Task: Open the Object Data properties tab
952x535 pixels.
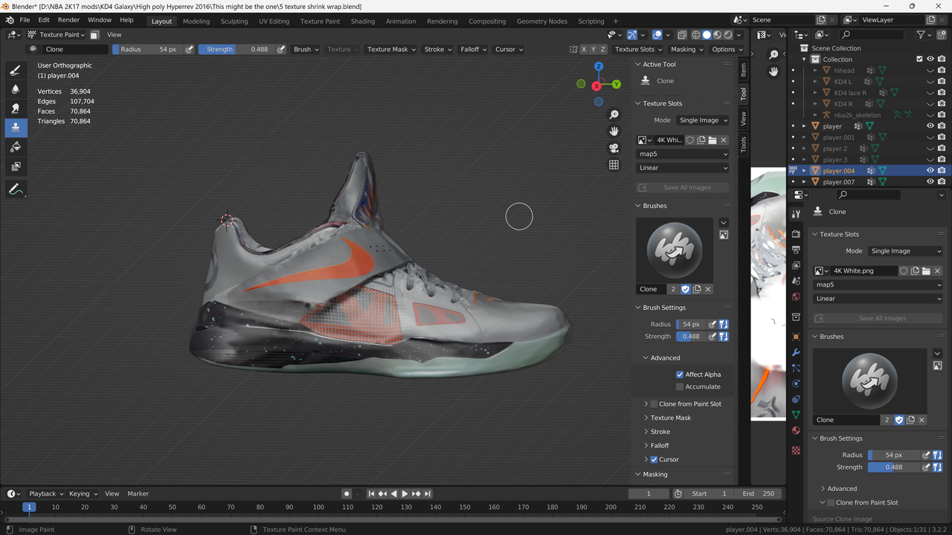Action: click(796, 415)
